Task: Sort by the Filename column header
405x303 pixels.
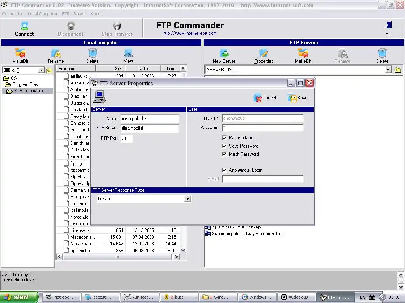Action: [x=76, y=69]
